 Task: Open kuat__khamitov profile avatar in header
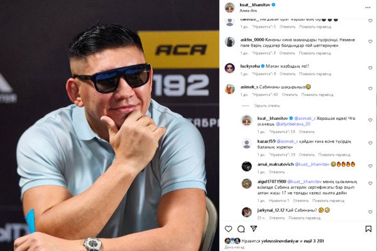[229, 8]
